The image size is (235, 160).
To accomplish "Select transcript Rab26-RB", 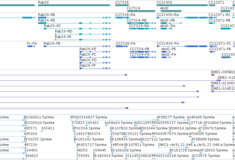I will (x=74, y=18).
